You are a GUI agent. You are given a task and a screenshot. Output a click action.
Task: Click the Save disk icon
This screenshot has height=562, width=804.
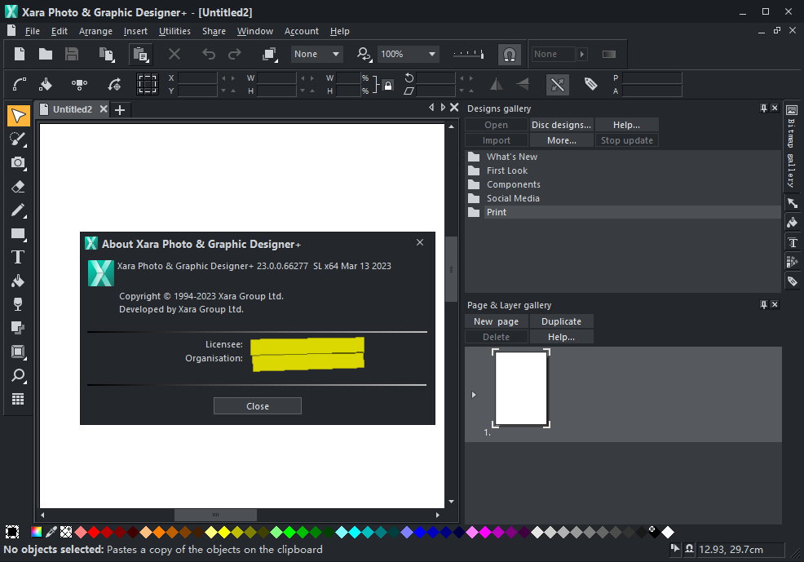tap(72, 54)
